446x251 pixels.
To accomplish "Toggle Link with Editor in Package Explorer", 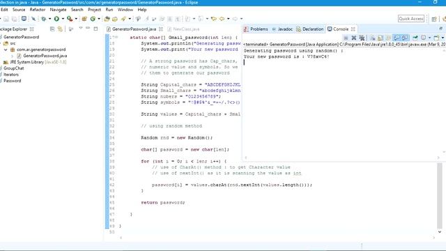I will (60, 29).
